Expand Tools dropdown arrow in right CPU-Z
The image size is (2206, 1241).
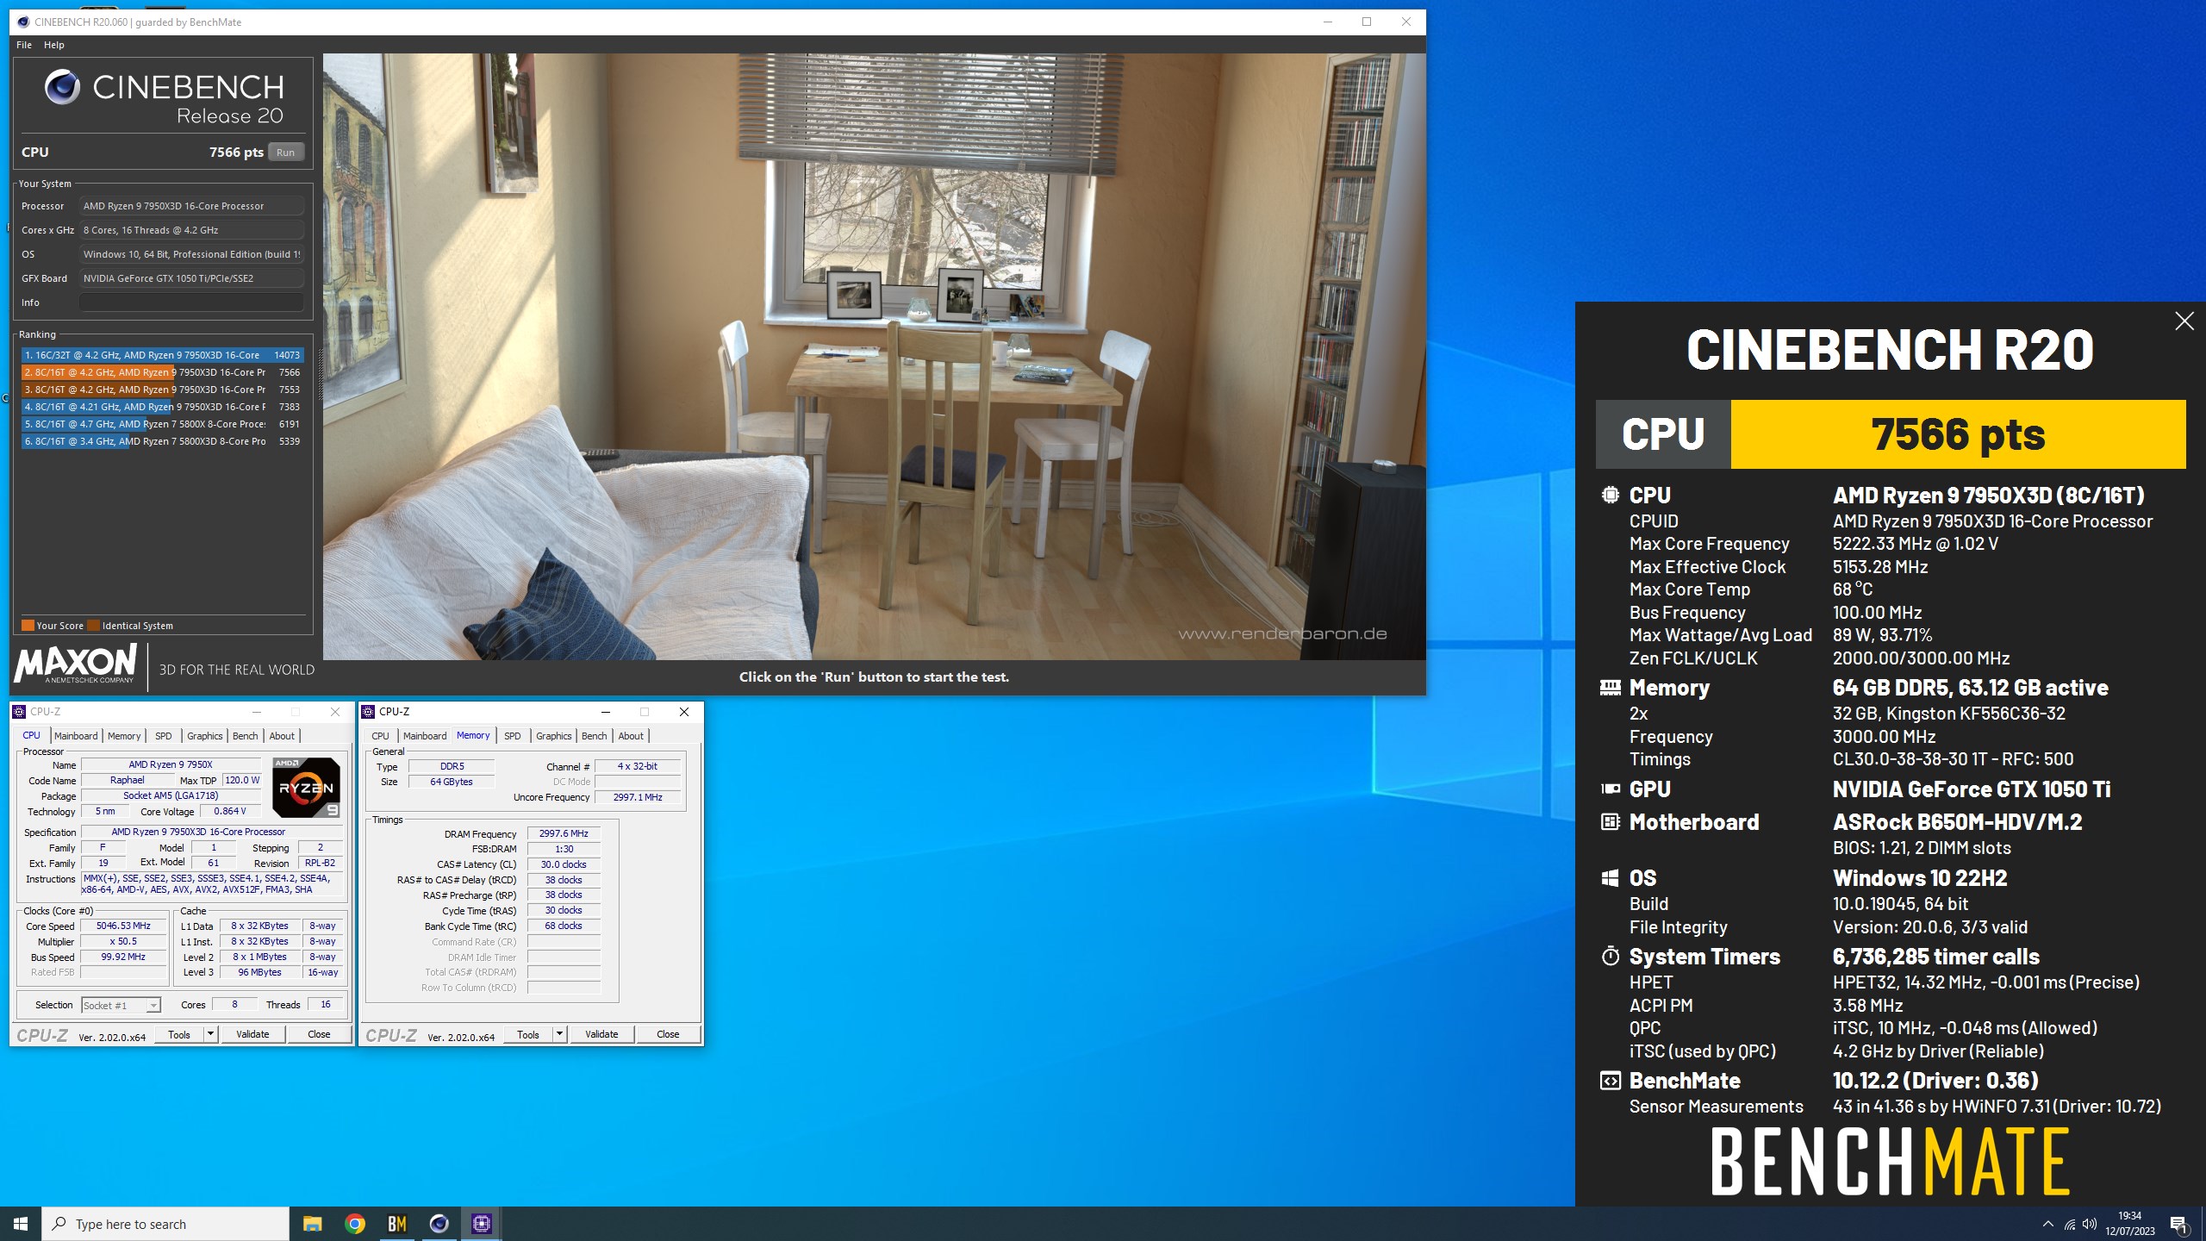coord(559,1035)
